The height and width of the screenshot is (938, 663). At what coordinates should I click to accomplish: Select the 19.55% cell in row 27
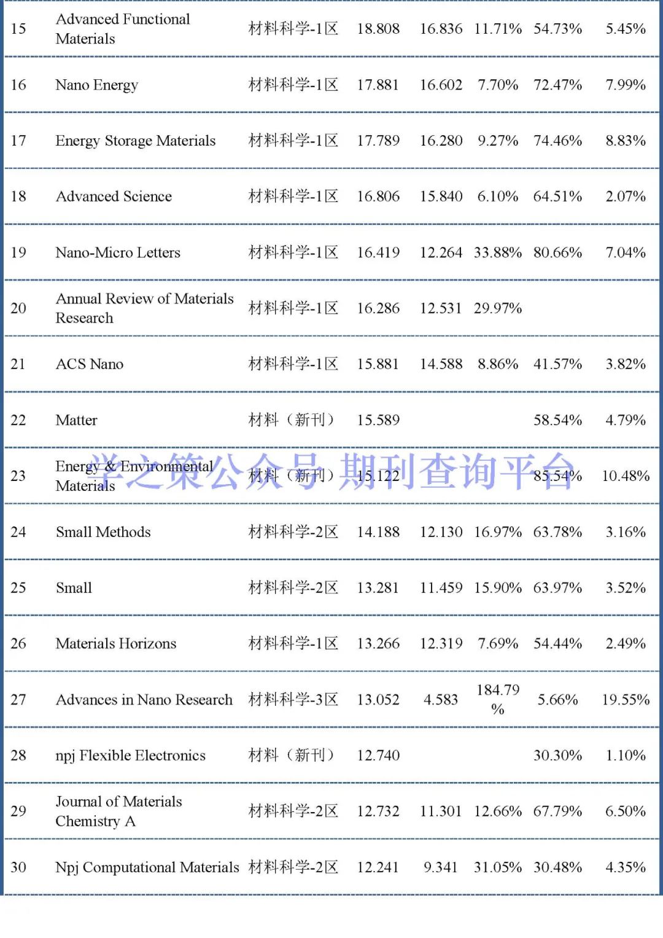point(626,700)
